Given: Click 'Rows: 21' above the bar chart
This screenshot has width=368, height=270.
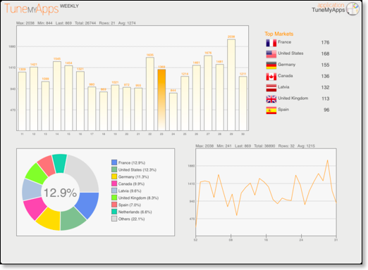Looking at the screenshot, I should [107, 23].
